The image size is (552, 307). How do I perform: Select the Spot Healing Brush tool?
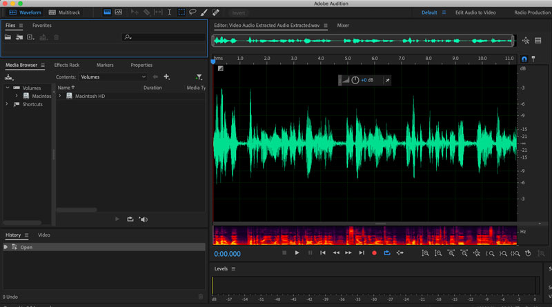215,12
